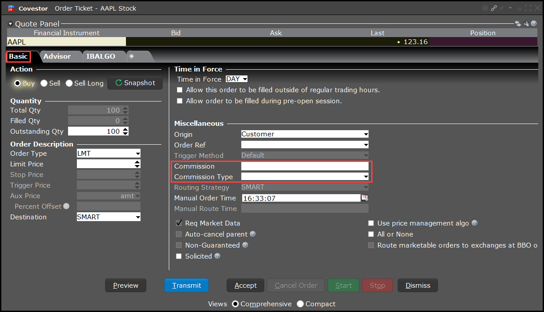Click the Last price 123.16 cell
Screen dimensions: 544x312
(x=377, y=42)
